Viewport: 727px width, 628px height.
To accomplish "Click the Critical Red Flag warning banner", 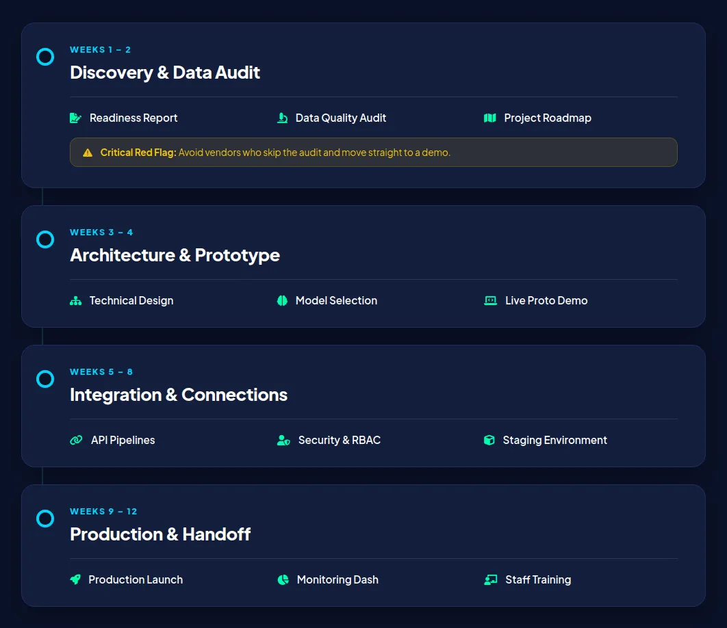I will (x=373, y=153).
